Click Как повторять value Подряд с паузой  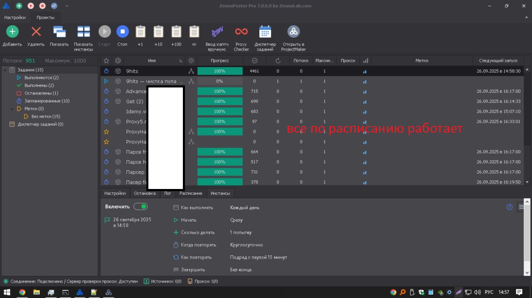pyautogui.click(x=259, y=257)
